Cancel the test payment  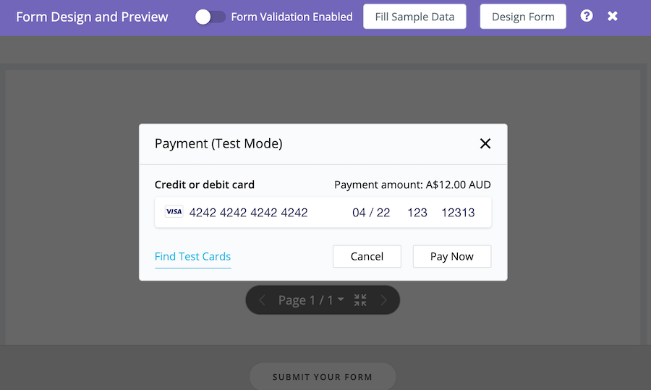pyautogui.click(x=367, y=256)
